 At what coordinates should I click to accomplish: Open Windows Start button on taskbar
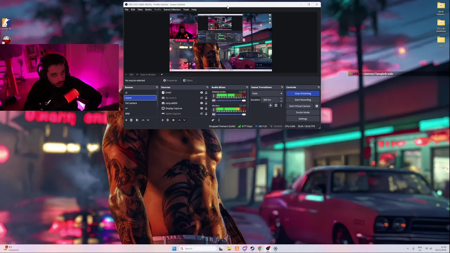174,248
